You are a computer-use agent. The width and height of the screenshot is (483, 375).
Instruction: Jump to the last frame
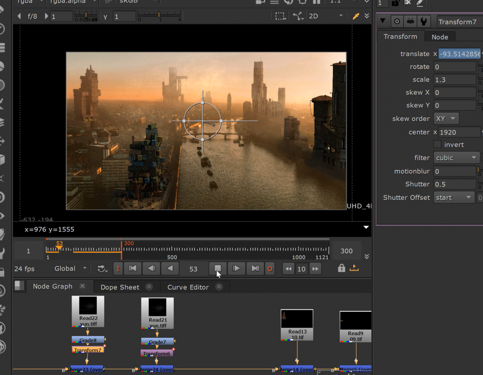coord(255,269)
